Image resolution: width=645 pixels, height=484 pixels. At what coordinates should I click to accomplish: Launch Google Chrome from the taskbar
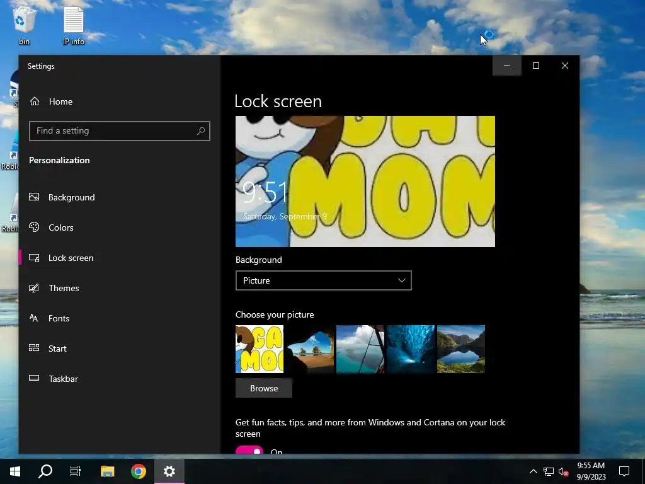tap(139, 471)
